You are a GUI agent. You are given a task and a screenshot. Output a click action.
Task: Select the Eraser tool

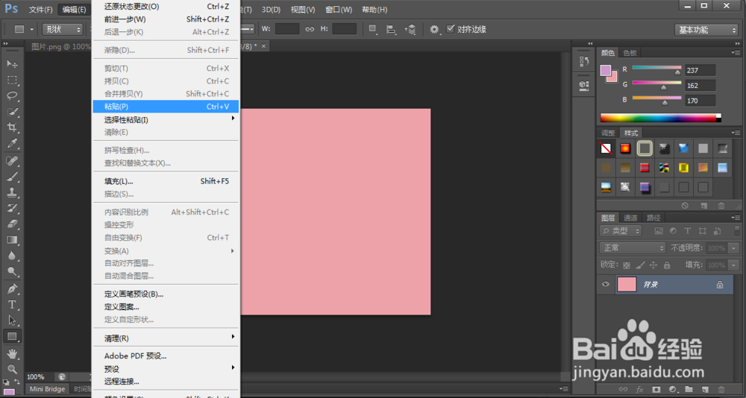(12, 224)
